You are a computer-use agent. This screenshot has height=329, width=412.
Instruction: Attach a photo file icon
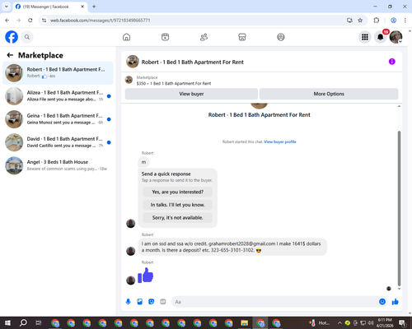tap(140, 302)
